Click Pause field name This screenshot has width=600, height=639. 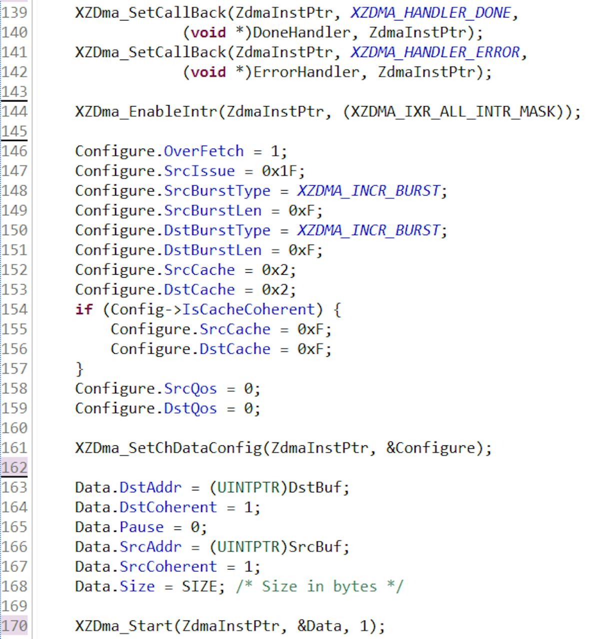141,527
